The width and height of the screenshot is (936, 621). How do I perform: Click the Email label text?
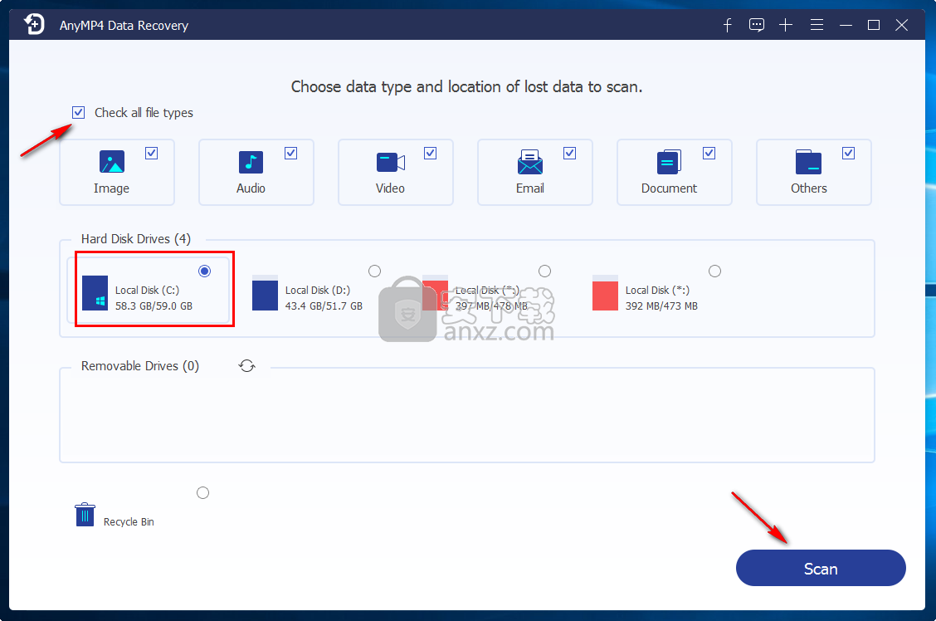530,188
